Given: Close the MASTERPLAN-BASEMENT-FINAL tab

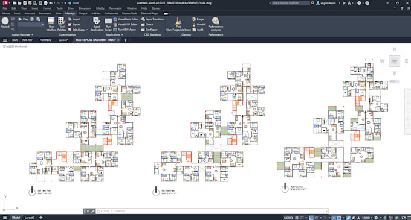Looking at the screenshot, I should click(118, 40).
